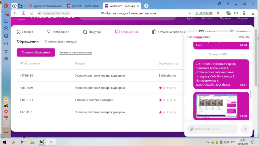259x146 pixels.
Task: Open Ответы на частые вопросы link
Action: (75, 53)
